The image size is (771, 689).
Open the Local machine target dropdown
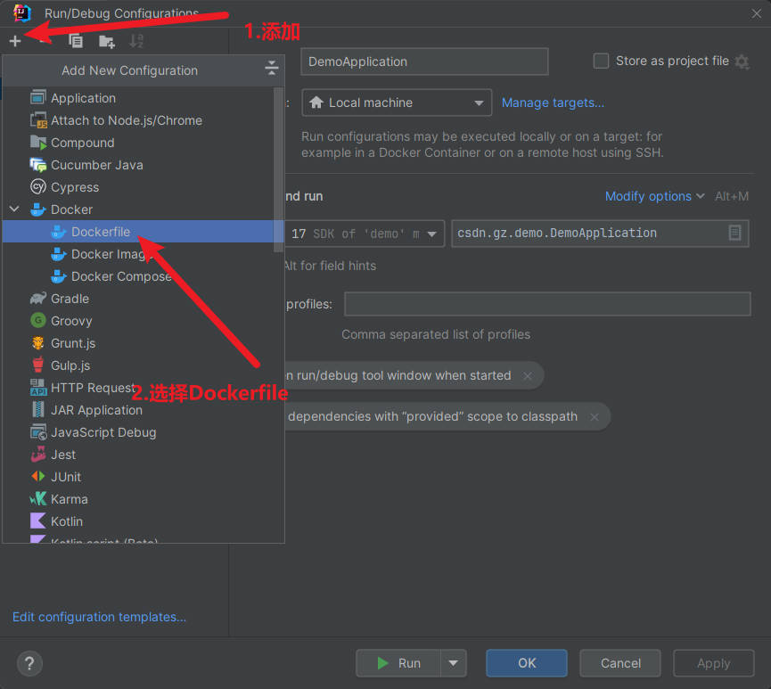coord(397,103)
